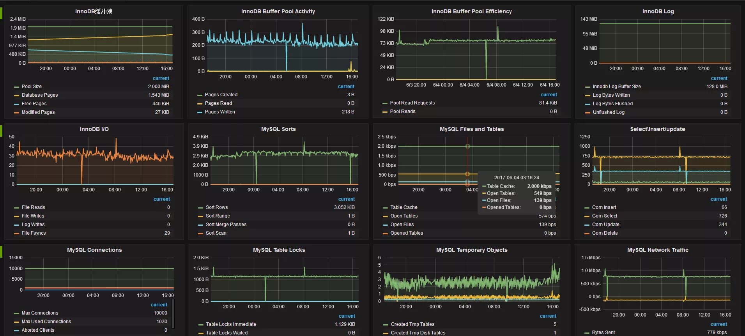Open the InnoDB Buffer Pool Activity panel menu
Viewport: 745px width, 336px height.
278,11
